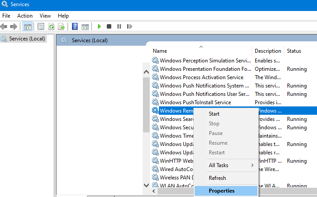This screenshot has height=197, width=317.
Task: Click gear icon of Wireless PAN row
Action: [x=155, y=177]
